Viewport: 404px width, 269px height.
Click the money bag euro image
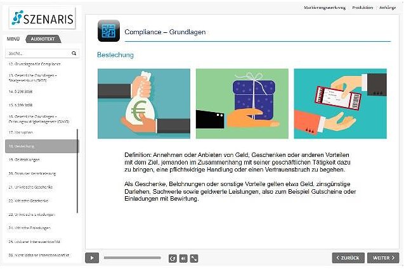tap(143, 104)
